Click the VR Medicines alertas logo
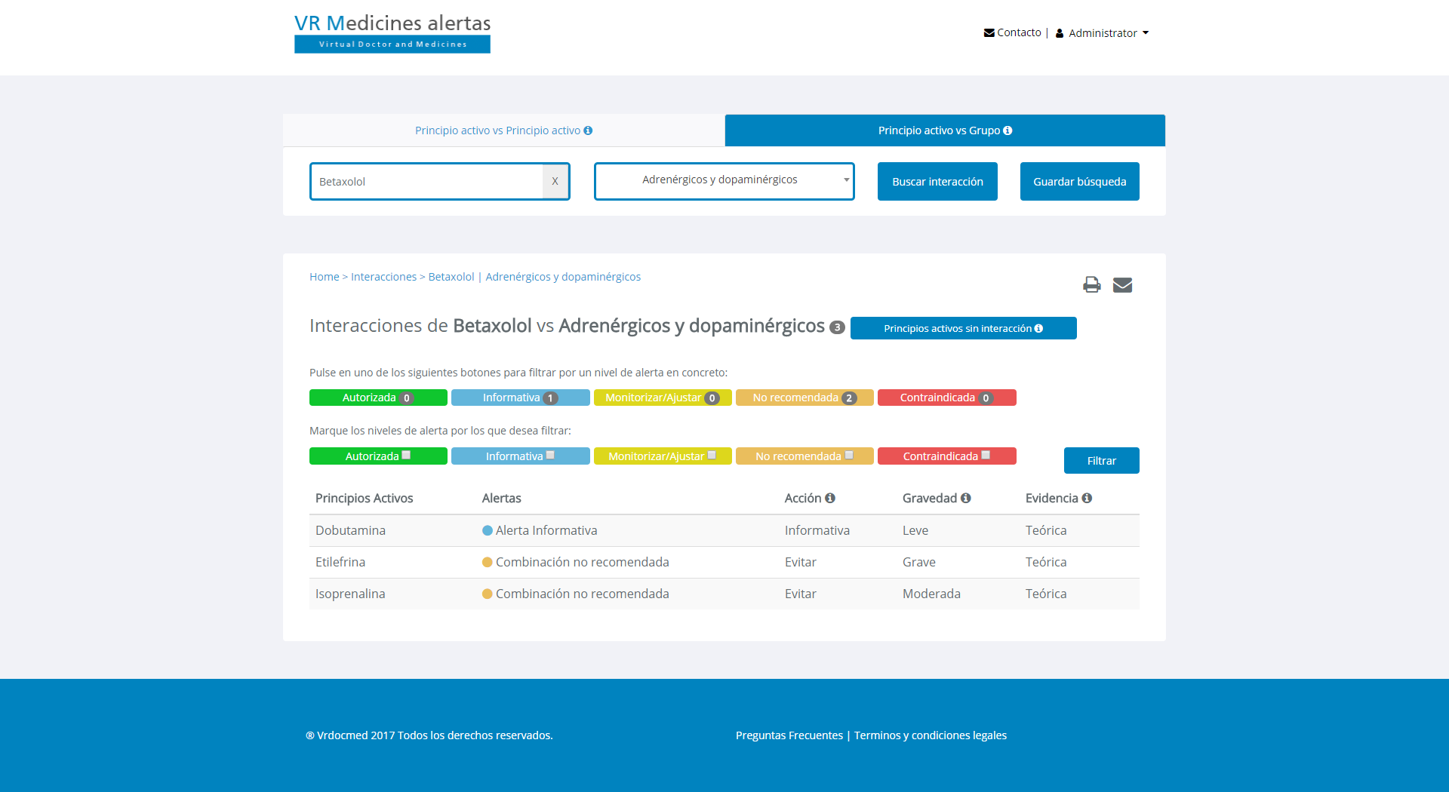The image size is (1449, 792). 392,33
